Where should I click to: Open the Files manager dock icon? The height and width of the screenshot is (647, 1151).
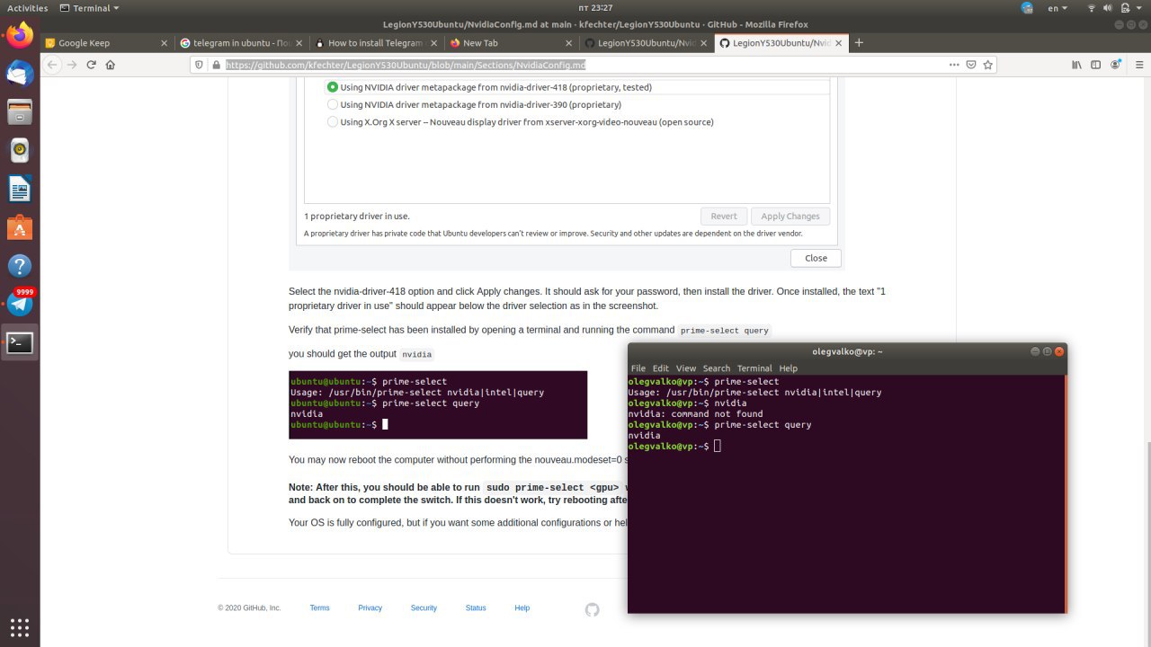(20, 112)
